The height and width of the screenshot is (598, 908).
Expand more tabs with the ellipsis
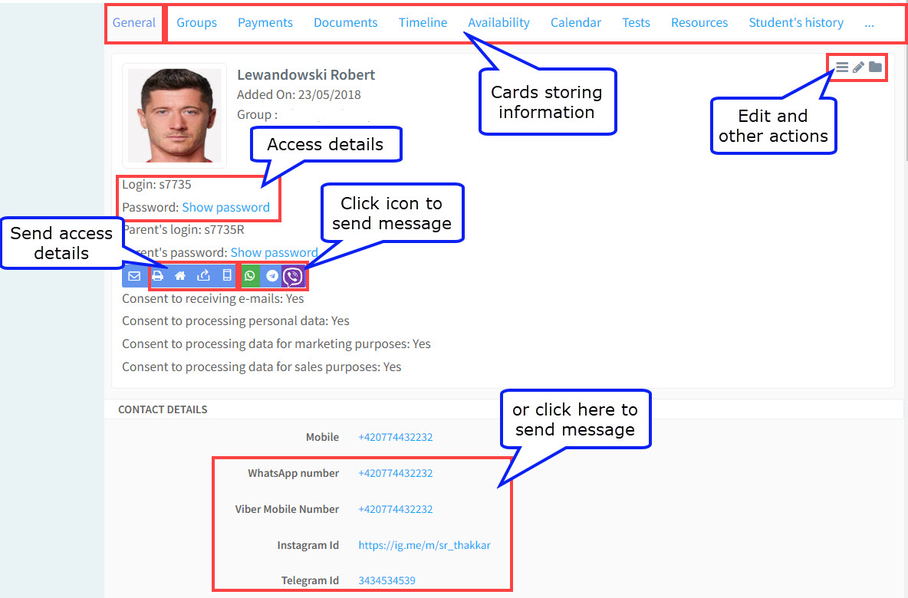click(869, 23)
